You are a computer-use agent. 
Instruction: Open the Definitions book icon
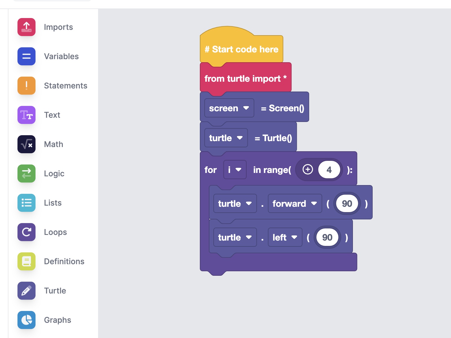pos(26,261)
